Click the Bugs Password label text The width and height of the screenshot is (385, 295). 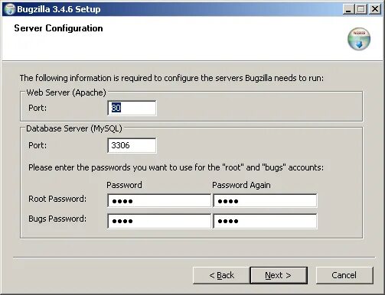pos(57,219)
